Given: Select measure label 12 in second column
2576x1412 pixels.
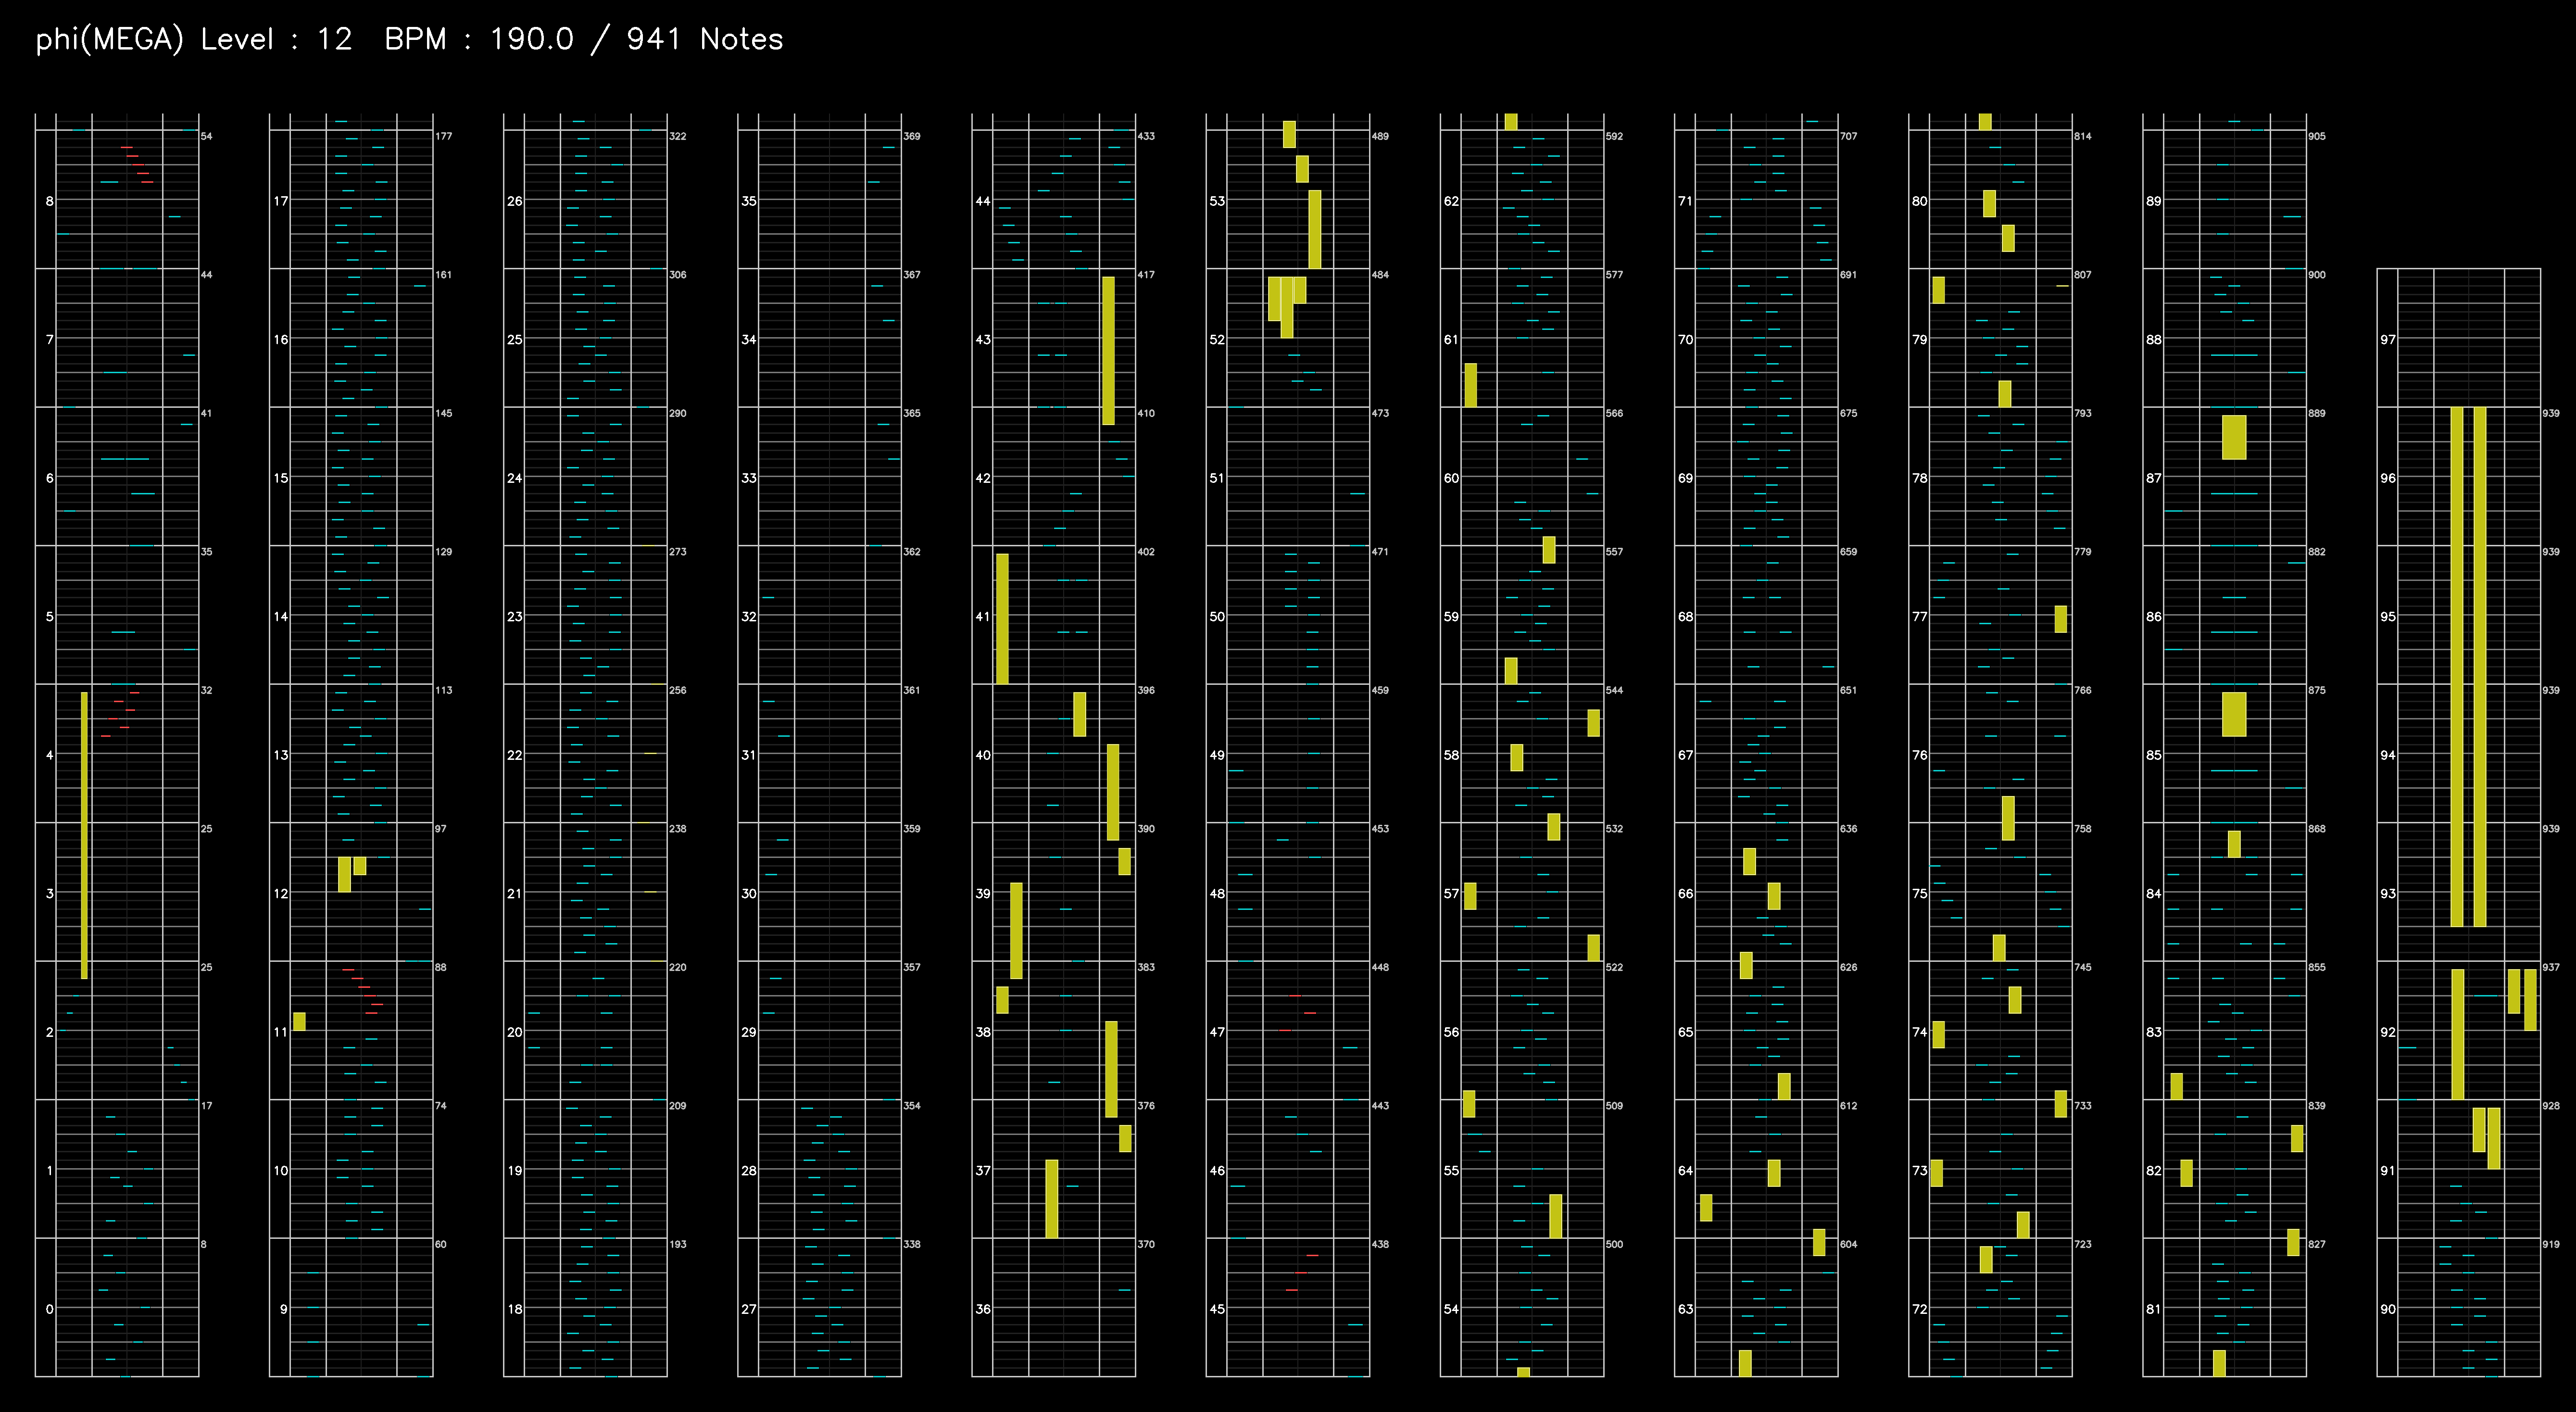Looking at the screenshot, I should pyautogui.click(x=281, y=893).
